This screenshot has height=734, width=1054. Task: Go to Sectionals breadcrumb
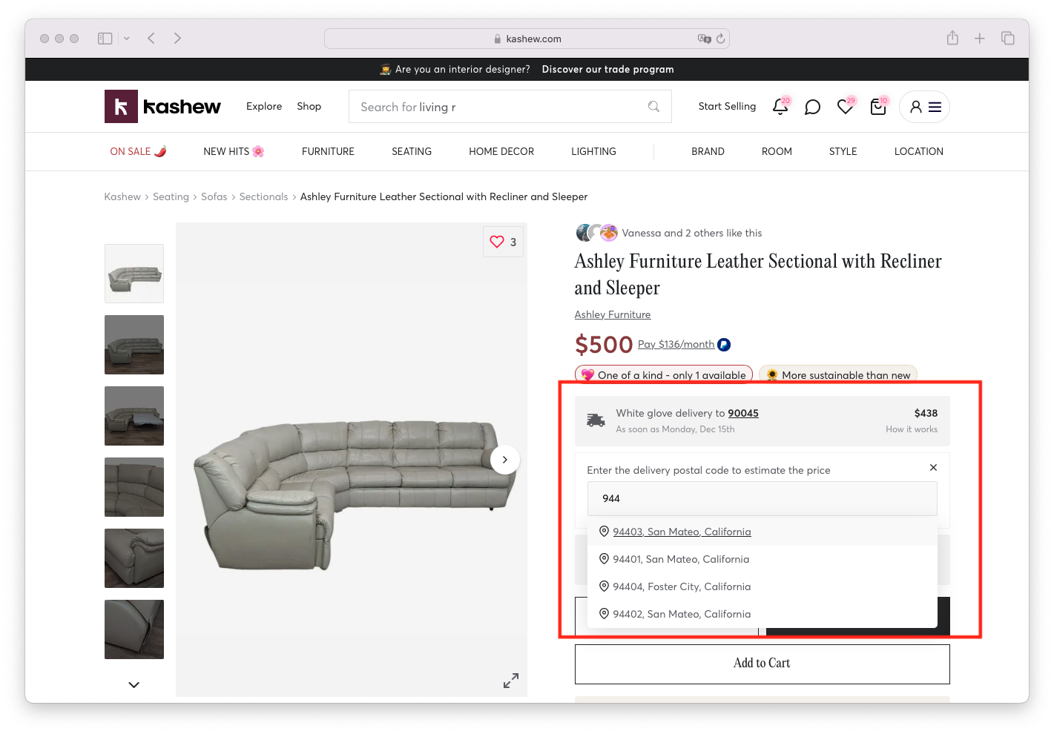tap(263, 196)
